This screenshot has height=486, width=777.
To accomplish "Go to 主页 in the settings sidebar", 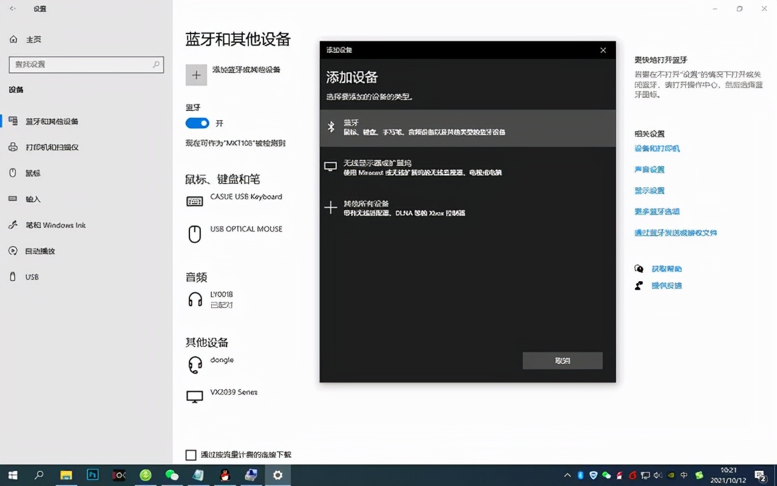I will pyautogui.click(x=29, y=39).
